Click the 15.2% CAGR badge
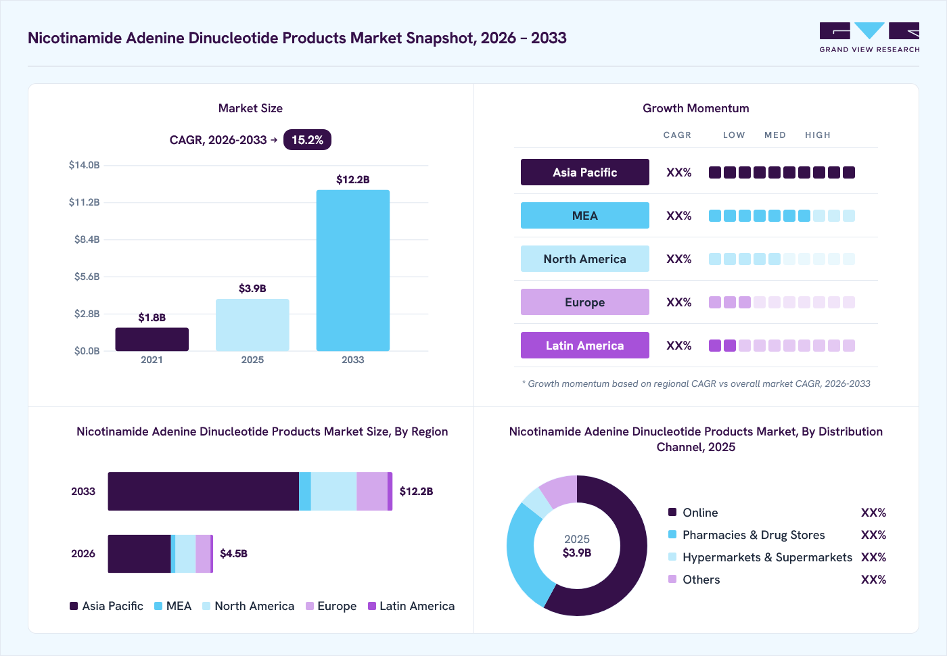 tap(307, 140)
